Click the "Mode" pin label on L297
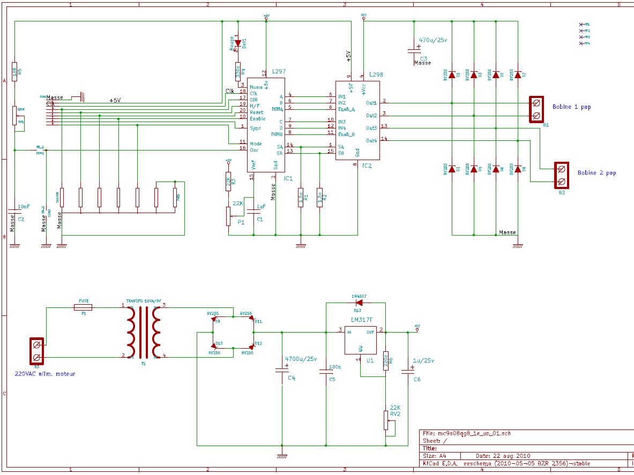The width and height of the screenshot is (634, 475). coord(256,144)
